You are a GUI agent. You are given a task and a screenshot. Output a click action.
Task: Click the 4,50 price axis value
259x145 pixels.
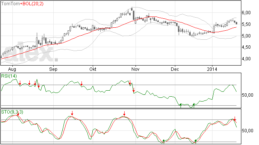[x=246, y=47]
